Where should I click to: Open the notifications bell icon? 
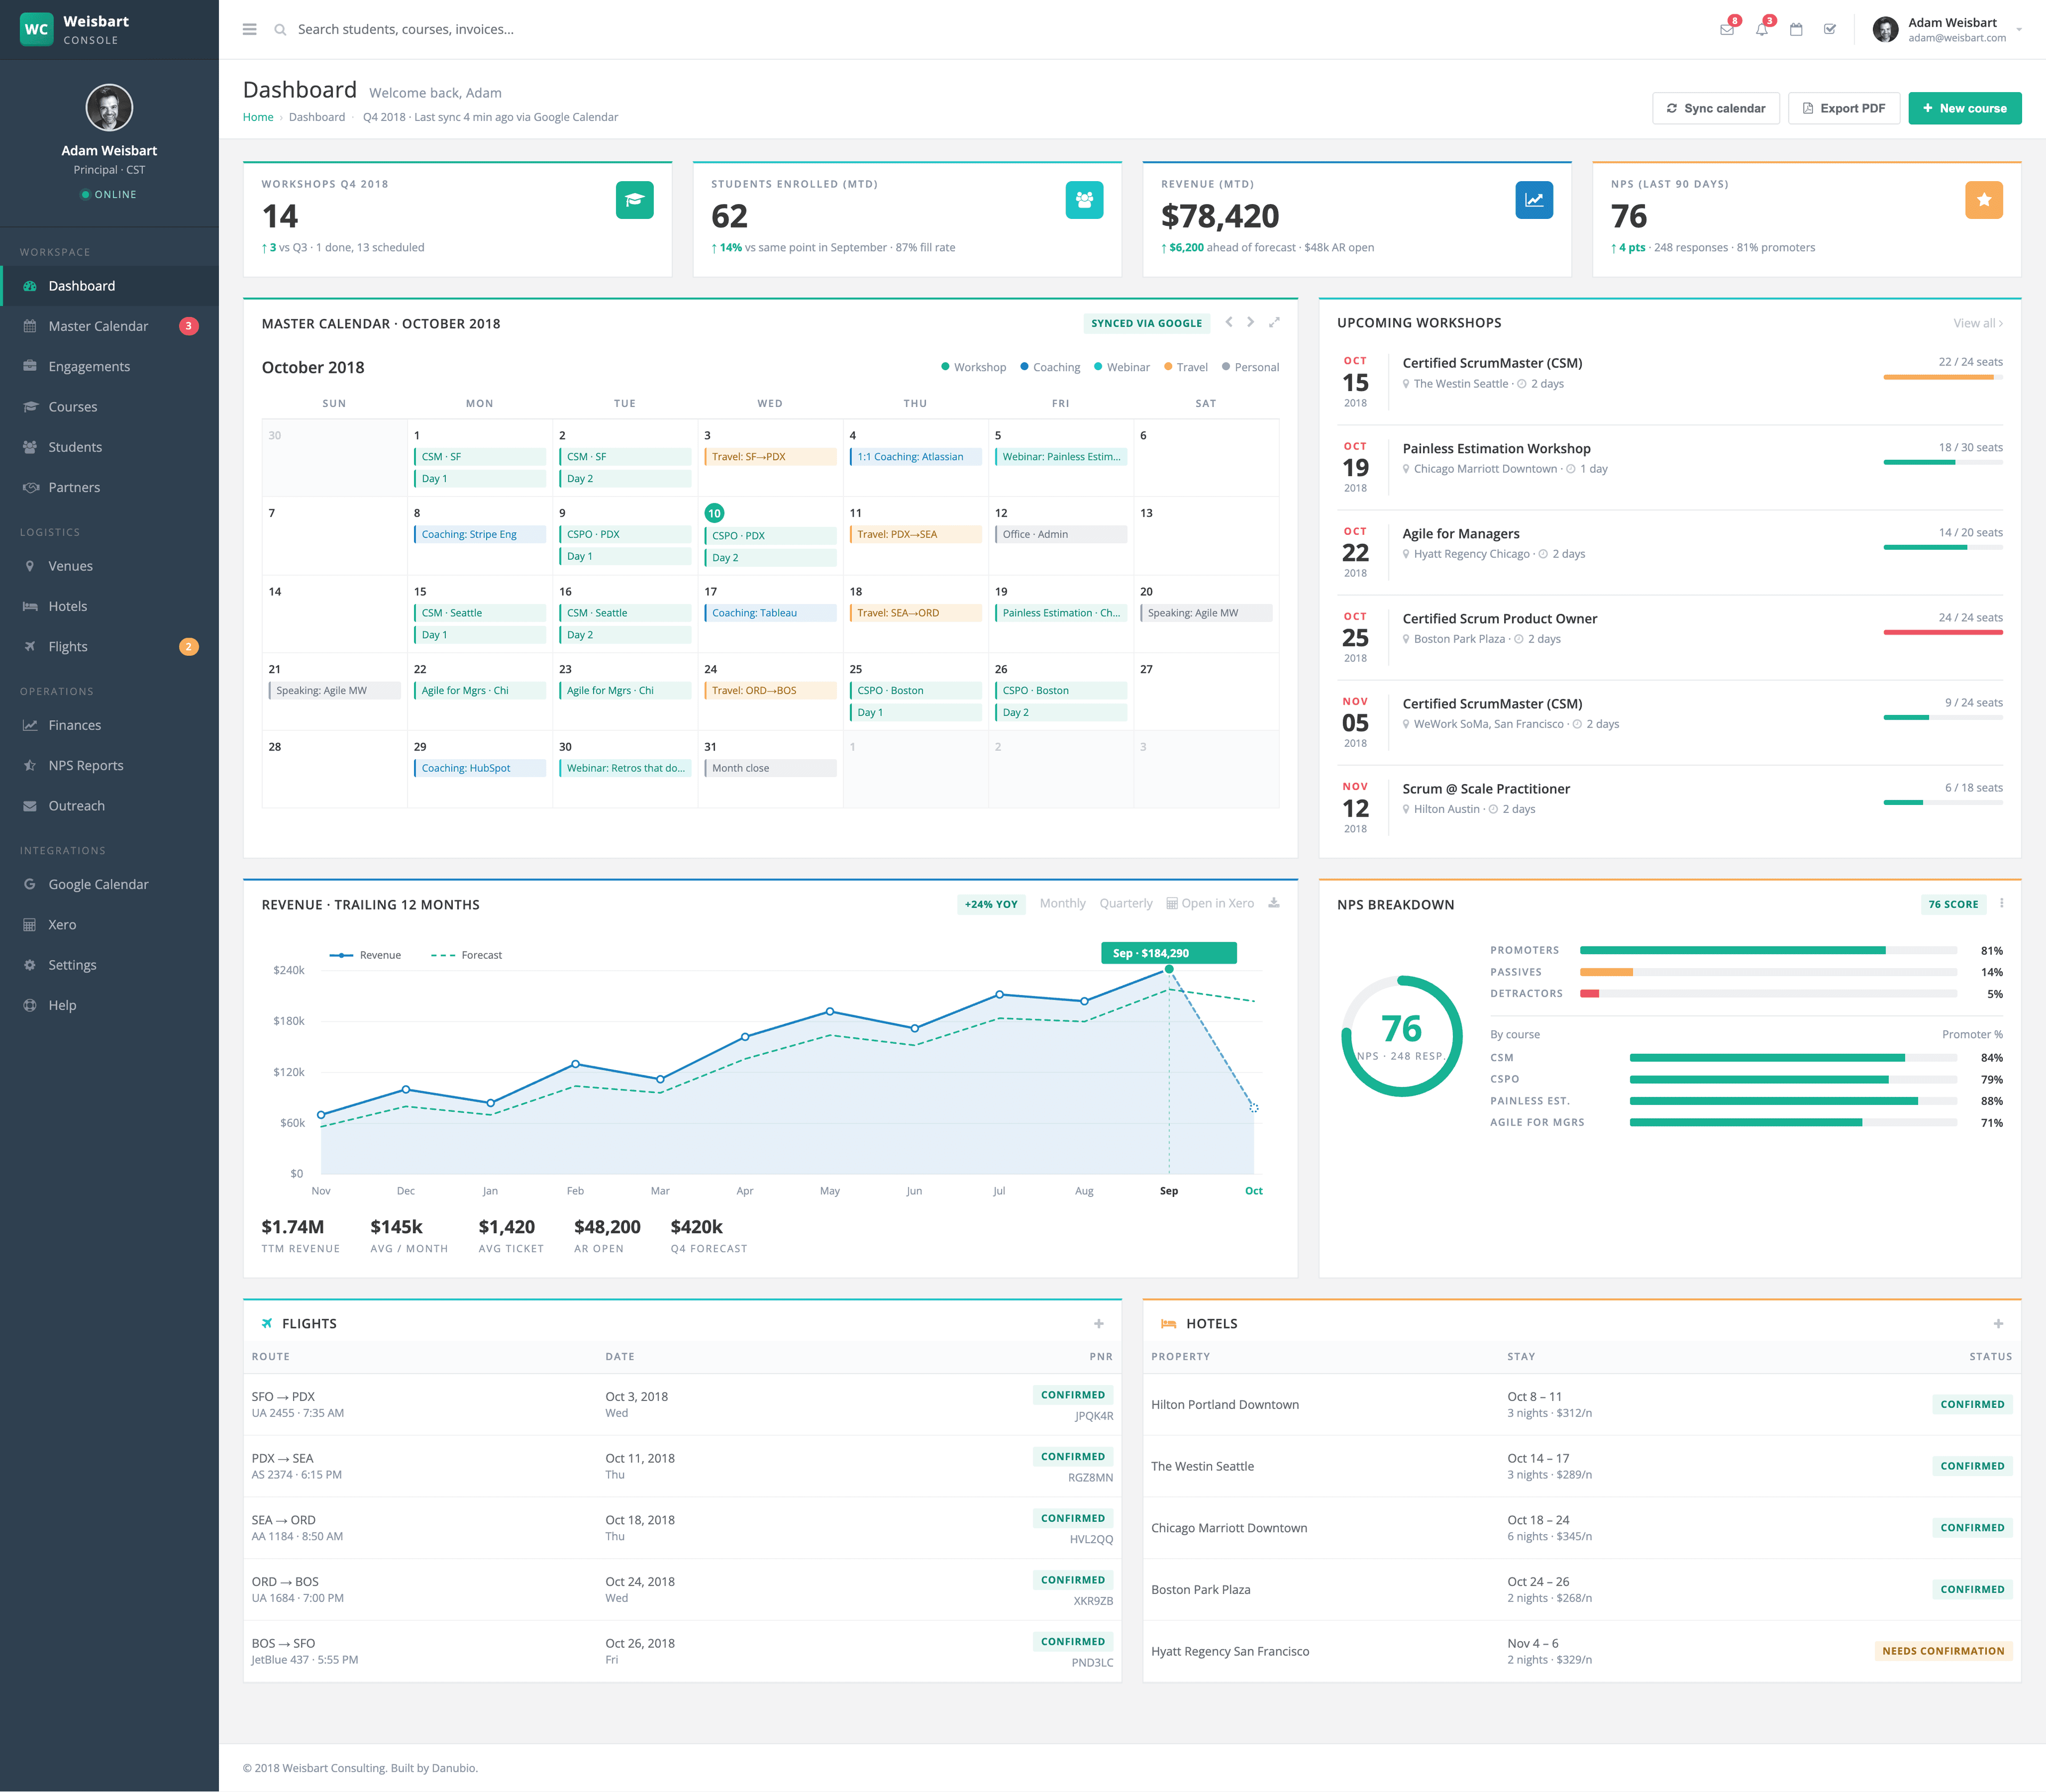[1762, 29]
